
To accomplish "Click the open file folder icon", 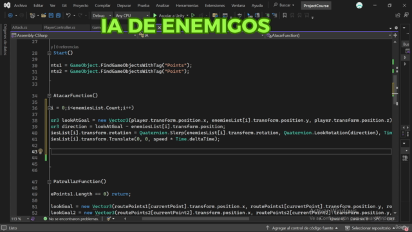I will coord(44,15).
